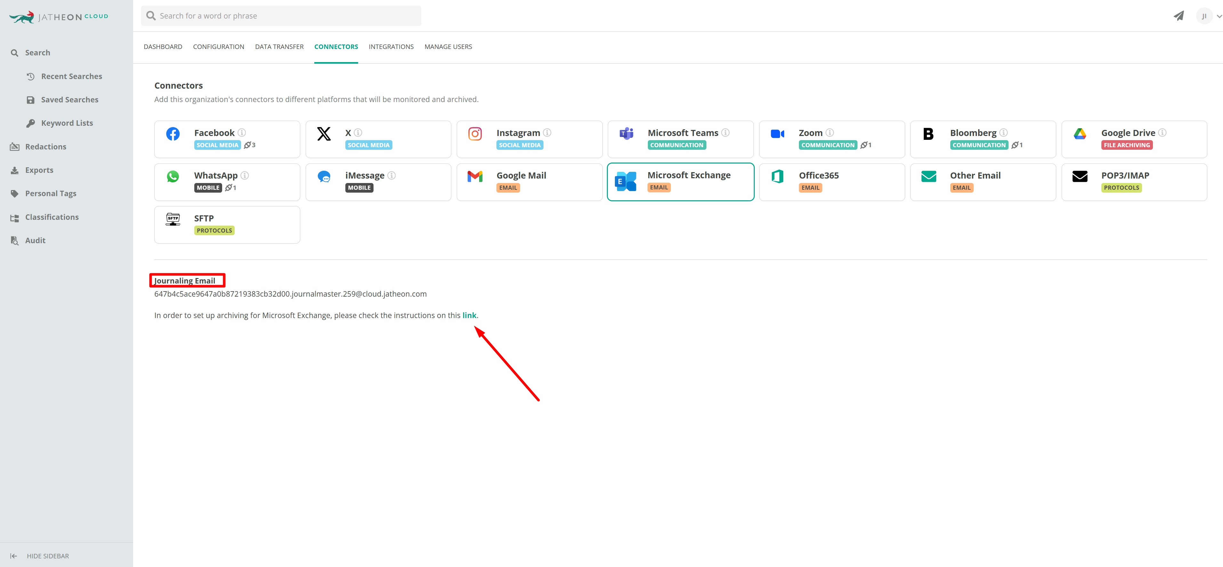Show the X connector info icon

click(358, 133)
